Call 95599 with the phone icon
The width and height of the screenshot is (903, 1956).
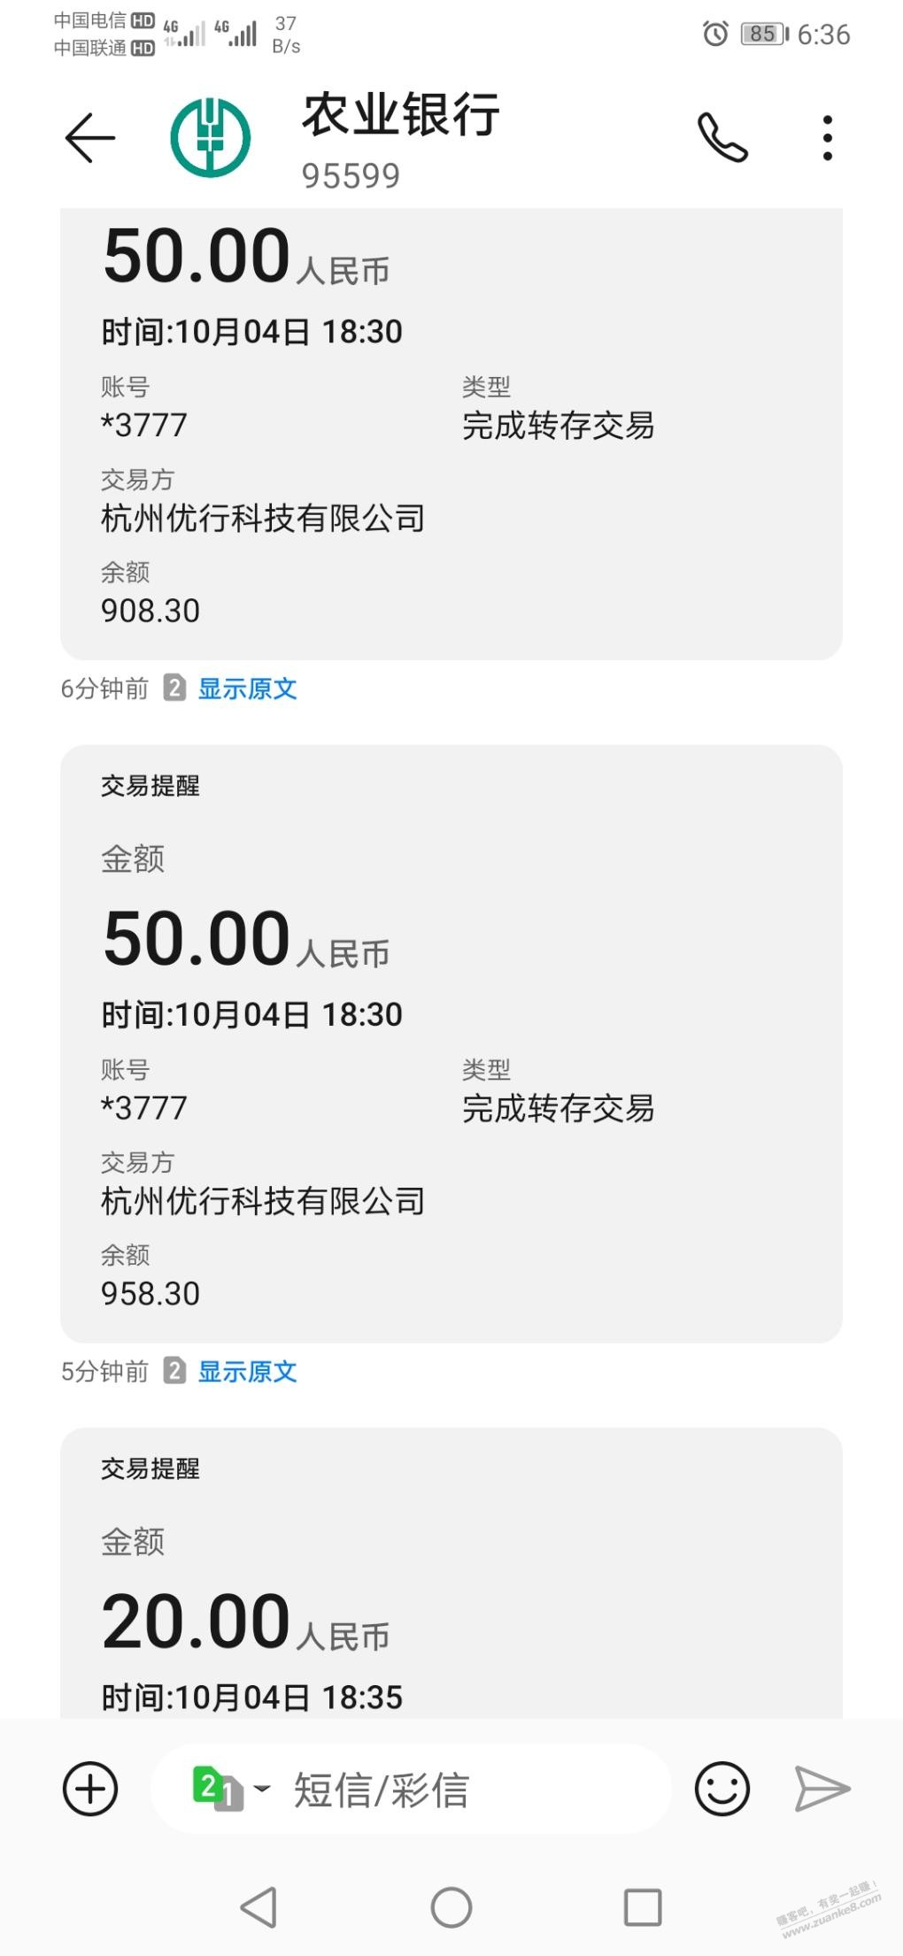(x=722, y=138)
